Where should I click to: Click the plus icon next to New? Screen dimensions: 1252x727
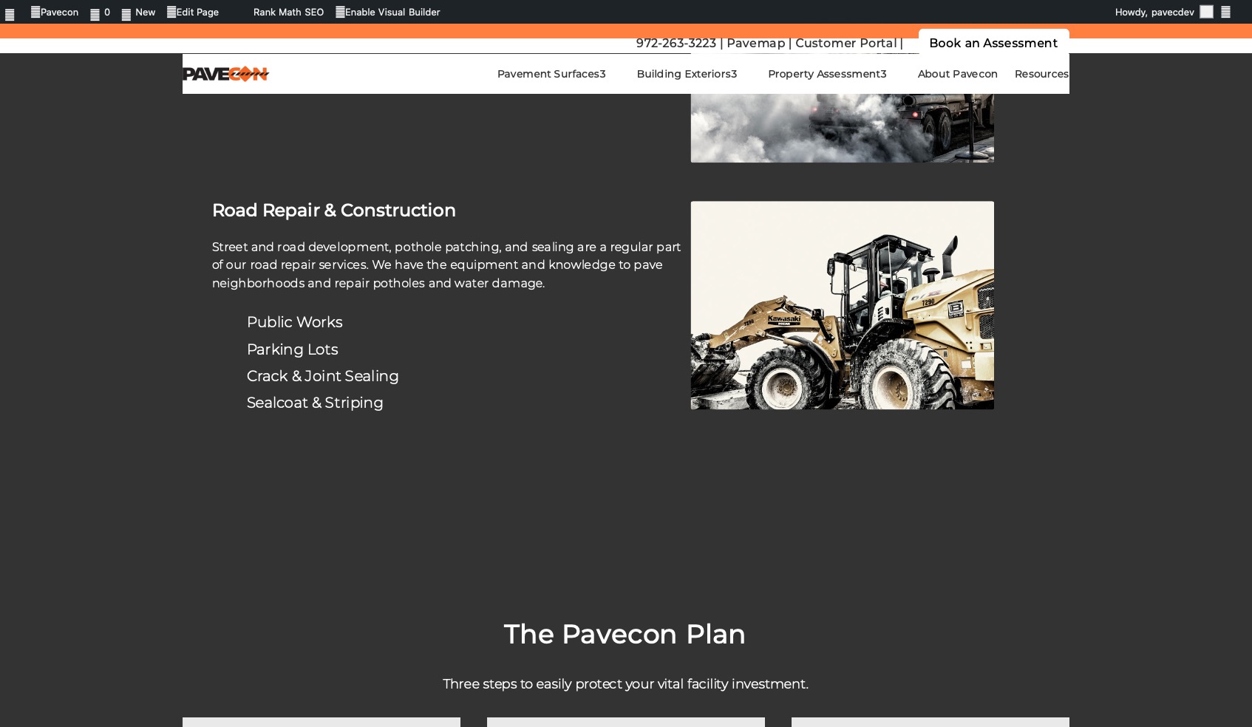[126, 13]
